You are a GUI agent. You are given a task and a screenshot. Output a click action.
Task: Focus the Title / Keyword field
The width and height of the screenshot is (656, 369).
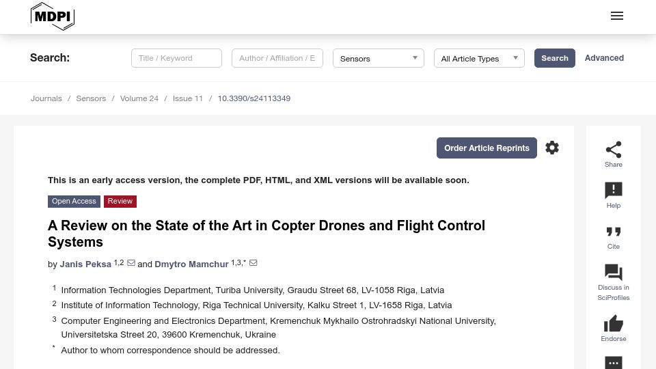176,58
